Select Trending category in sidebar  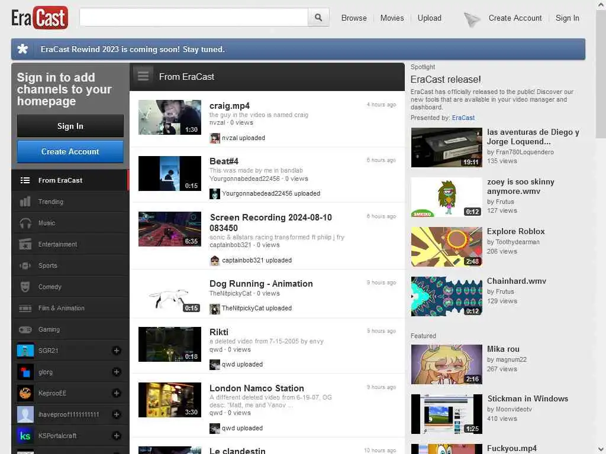70,202
